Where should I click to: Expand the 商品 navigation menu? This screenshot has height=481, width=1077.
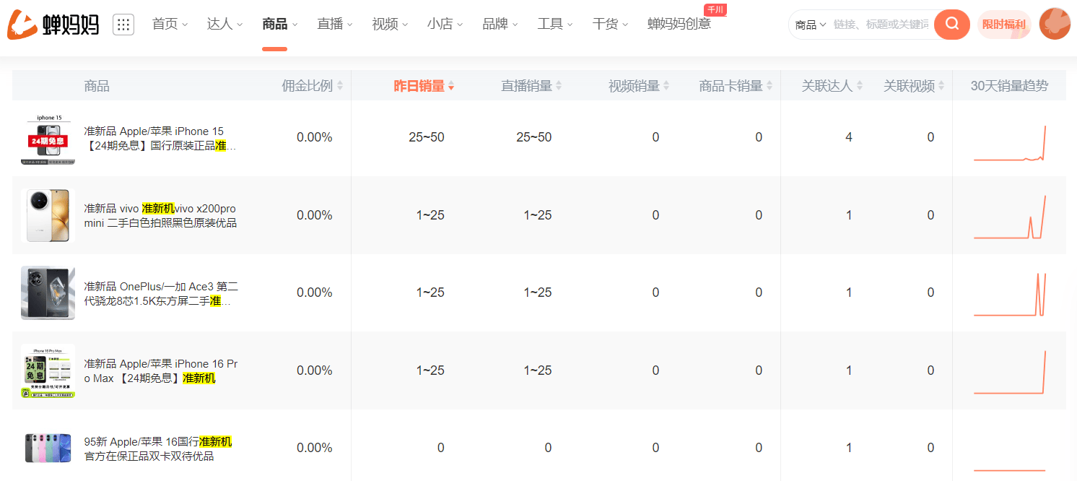point(280,24)
